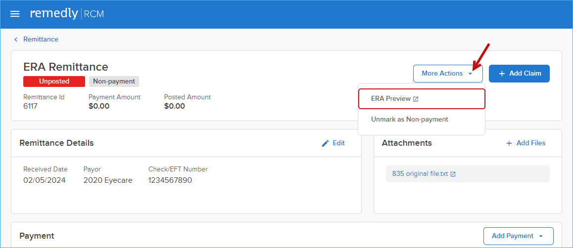Click the Attachments section title
Screen dimensions: 573x248
[407, 143]
